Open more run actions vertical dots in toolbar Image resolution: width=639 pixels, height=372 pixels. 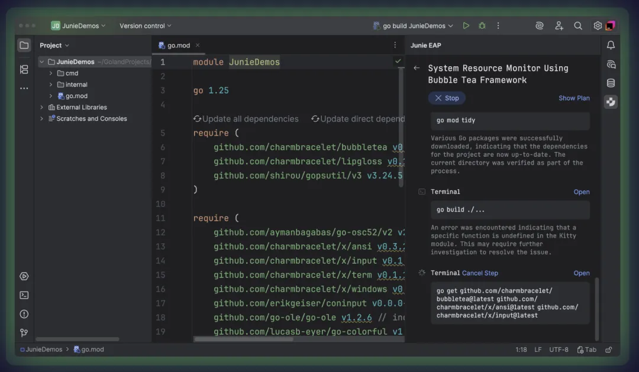point(498,25)
